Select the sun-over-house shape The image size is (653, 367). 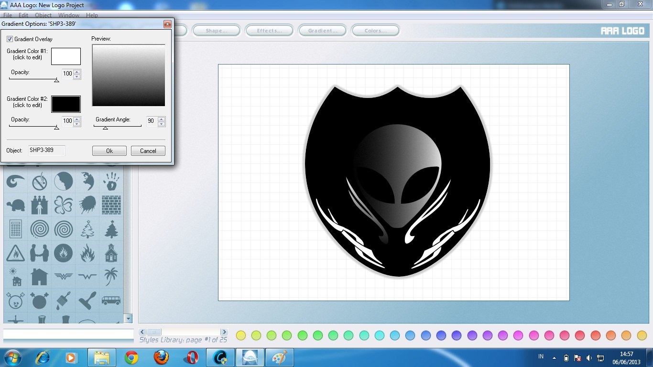click(x=16, y=276)
